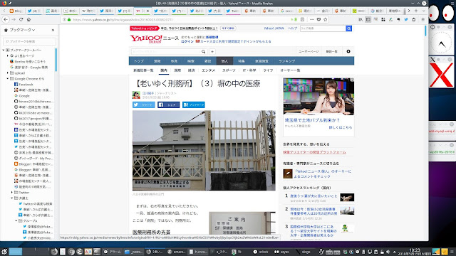Open a new tab with plus button
Viewport: 456px width, 256px height.
(416, 11)
